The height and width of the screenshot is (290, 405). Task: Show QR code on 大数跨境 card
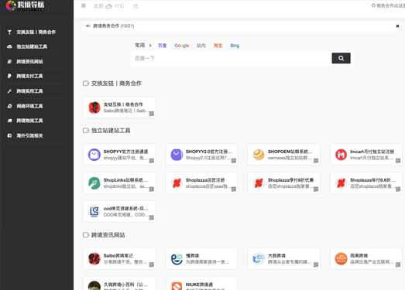pyautogui.click(x=316, y=264)
